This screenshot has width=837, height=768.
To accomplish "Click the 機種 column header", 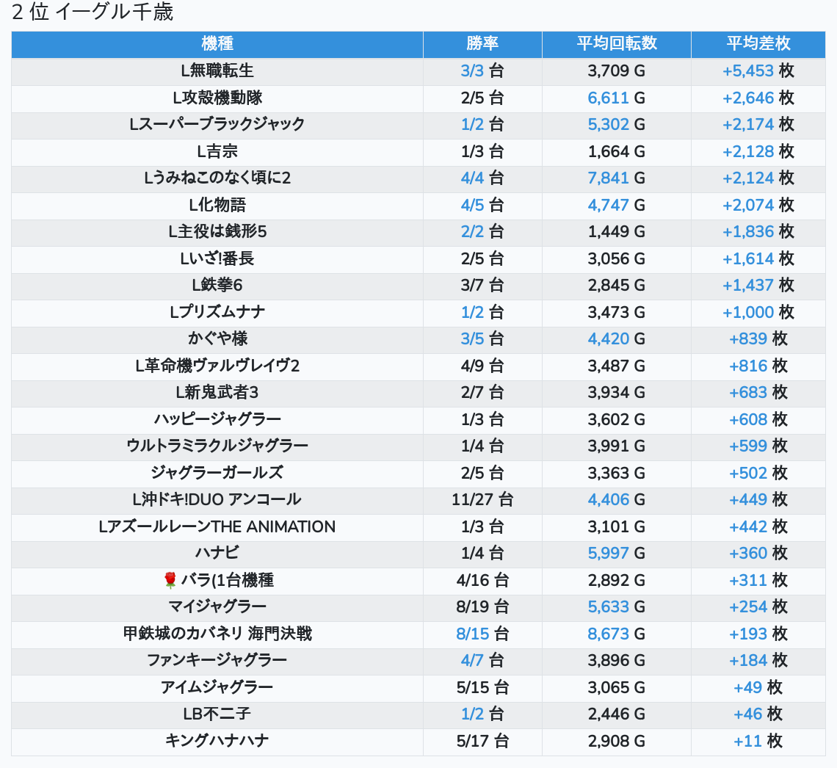I will point(217,44).
